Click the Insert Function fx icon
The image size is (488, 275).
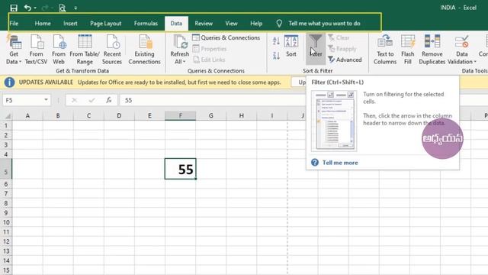[108, 100]
